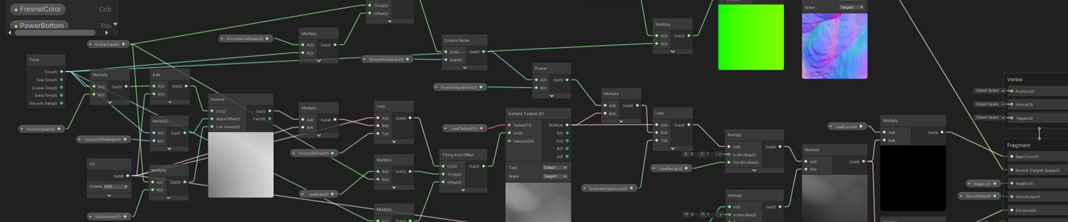Image resolution: width=1068 pixels, height=222 pixels.
Task: Click the Vertex Position(3) port
Action: [1012, 91]
